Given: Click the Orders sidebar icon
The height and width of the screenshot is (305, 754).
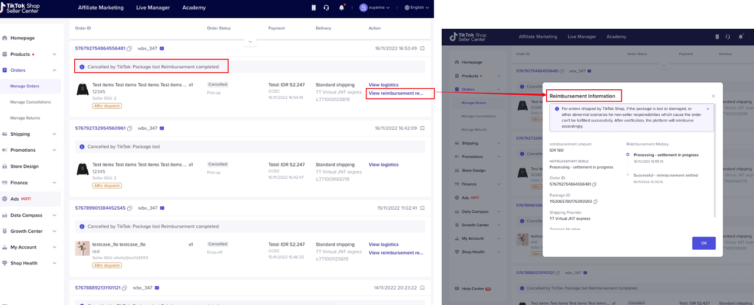Looking at the screenshot, I should tap(5, 70).
